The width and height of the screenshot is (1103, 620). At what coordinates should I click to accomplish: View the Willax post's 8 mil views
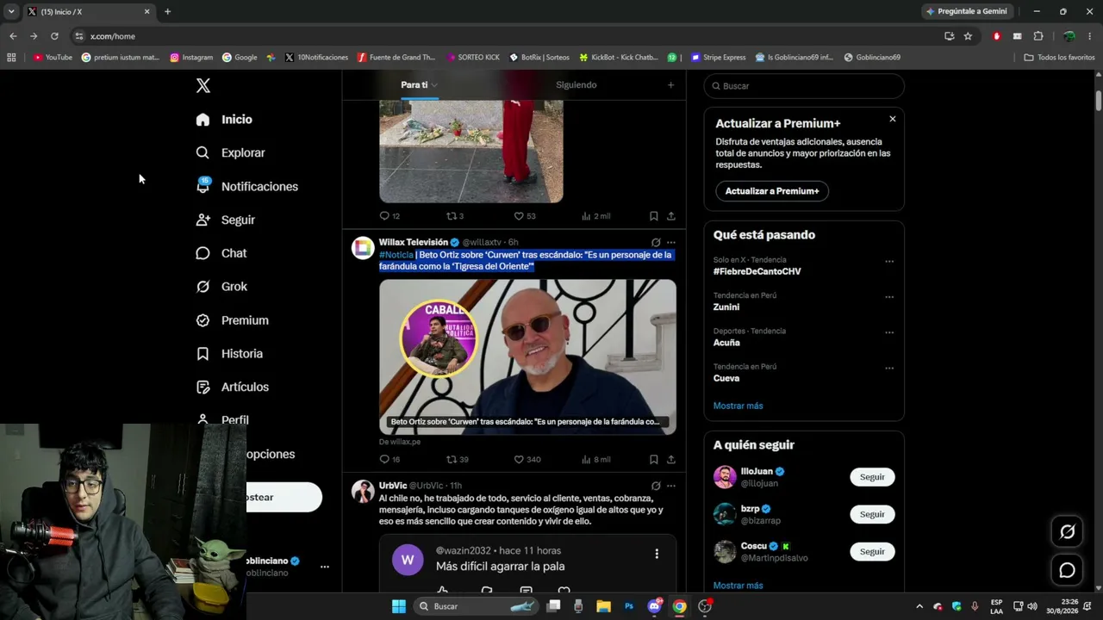click(595, 460)
